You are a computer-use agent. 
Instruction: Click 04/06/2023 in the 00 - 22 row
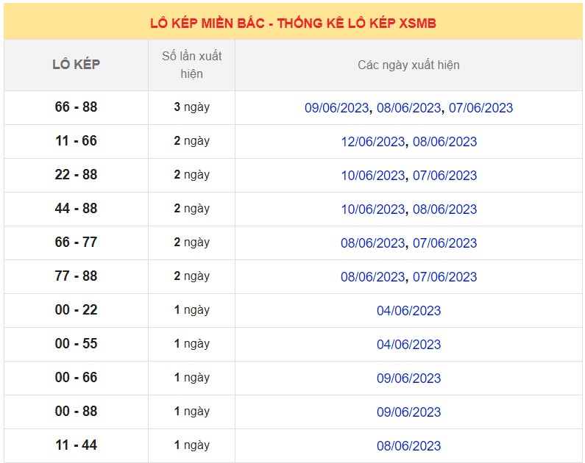pos(408,311)
